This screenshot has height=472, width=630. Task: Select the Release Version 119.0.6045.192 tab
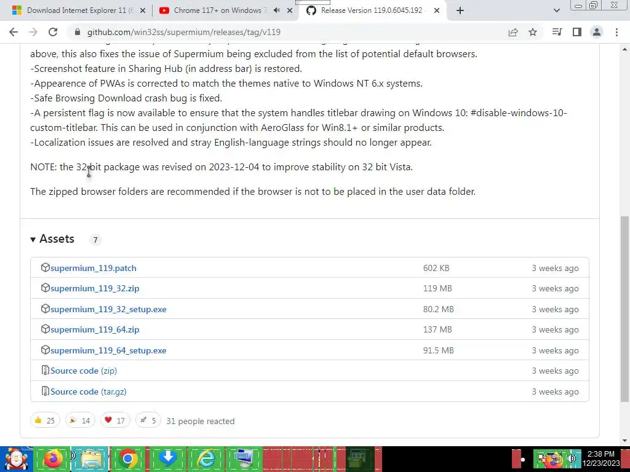tap(372, 10)
